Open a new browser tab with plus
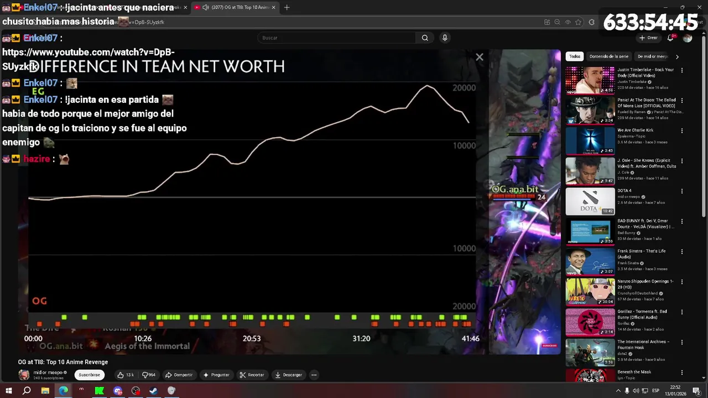 point(287,7)
